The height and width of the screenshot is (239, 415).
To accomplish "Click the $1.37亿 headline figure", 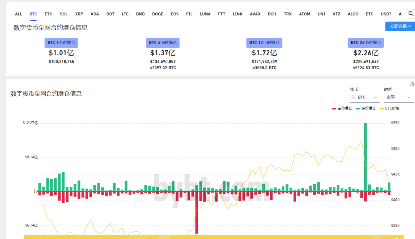I will pos(163,53).
